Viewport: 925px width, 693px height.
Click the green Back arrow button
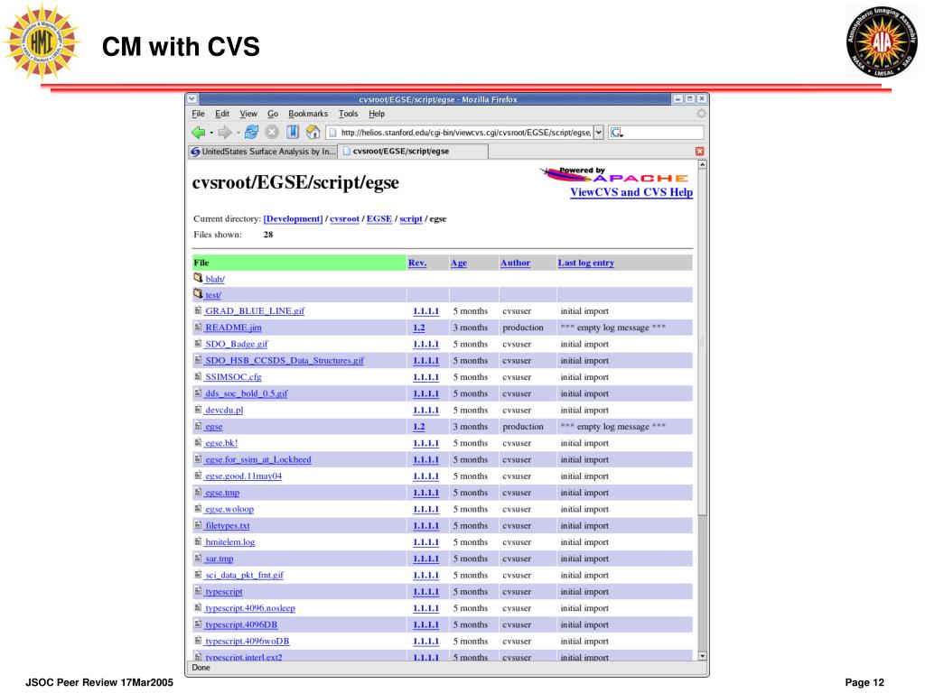(198, 133)
